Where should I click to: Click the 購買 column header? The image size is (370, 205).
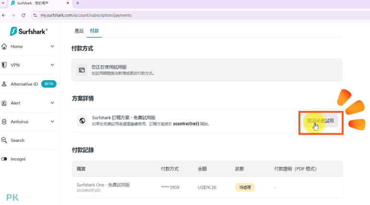click(x=81, y=169)
